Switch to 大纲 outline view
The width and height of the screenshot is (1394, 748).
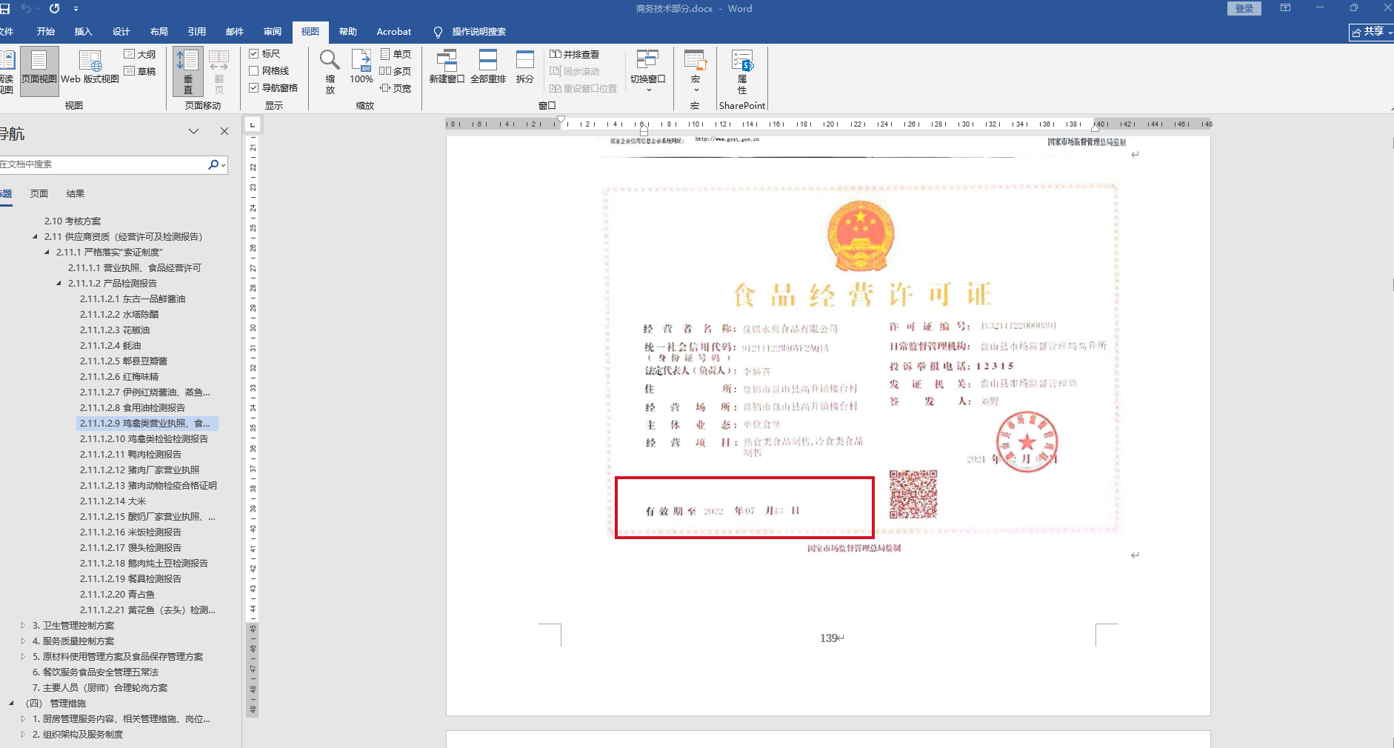pos(140,54)
